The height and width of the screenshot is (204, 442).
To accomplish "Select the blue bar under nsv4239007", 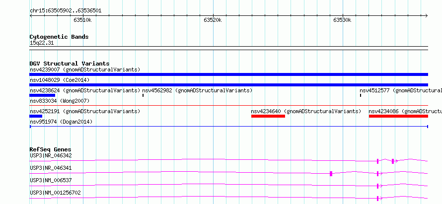I will pyautogui.click(x=228, y=74).
